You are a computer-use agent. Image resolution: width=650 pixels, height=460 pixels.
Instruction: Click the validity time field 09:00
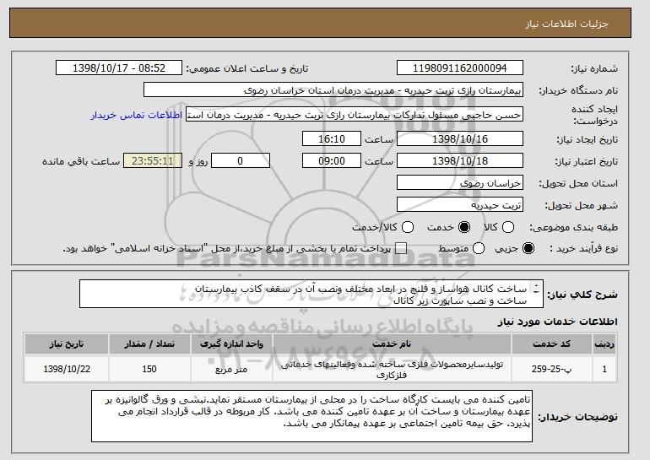click(332, 161)
